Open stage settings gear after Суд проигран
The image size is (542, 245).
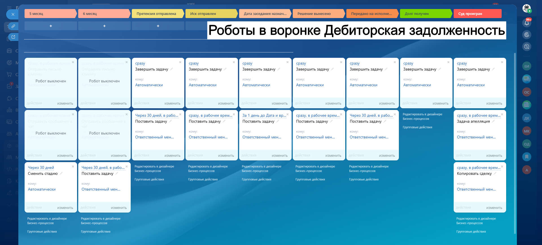(506, 14)
